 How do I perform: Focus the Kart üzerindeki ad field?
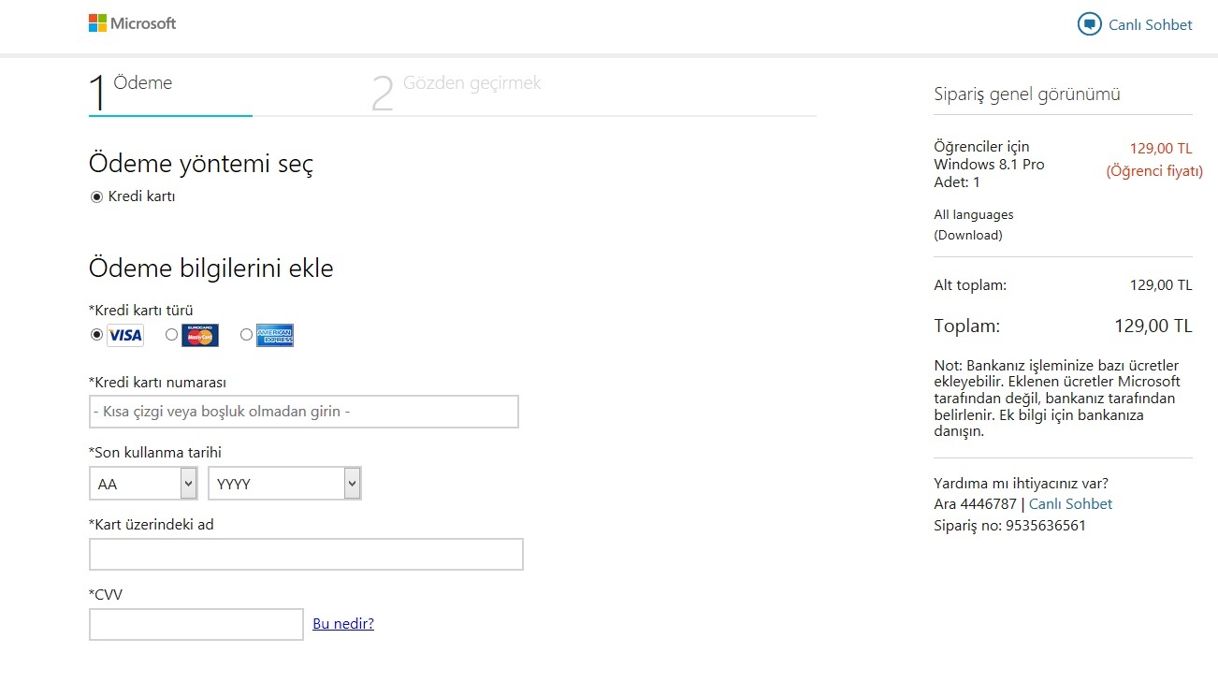[x=306, y=554]
